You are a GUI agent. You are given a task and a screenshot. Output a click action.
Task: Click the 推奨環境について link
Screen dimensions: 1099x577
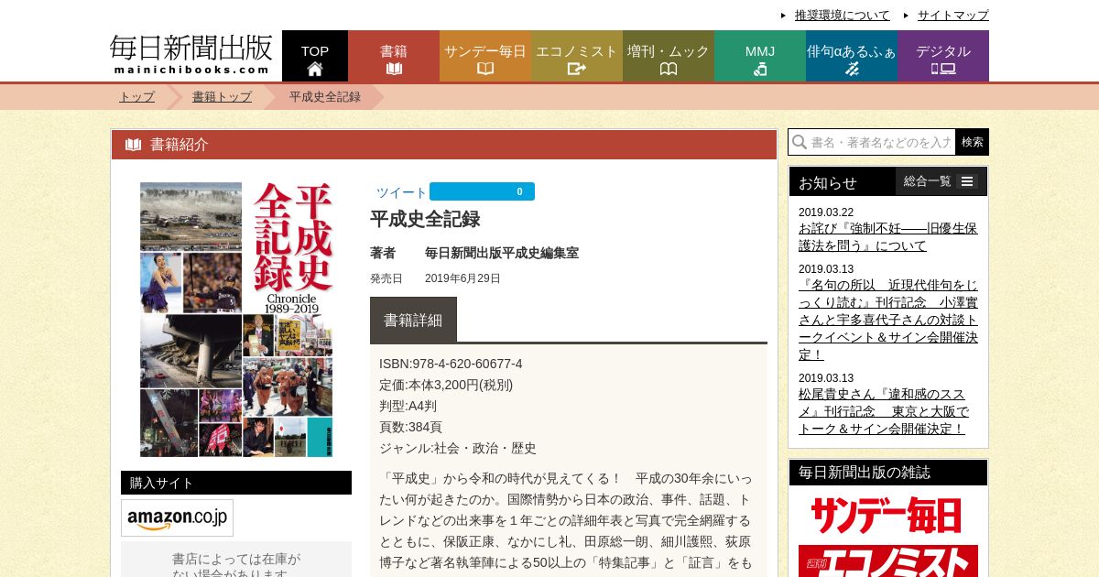[843, 15]
